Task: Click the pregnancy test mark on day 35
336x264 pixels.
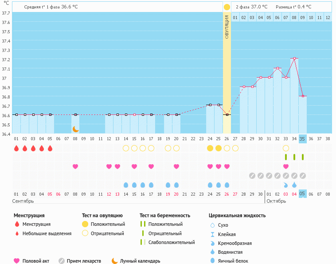Action: pos(302,157)
